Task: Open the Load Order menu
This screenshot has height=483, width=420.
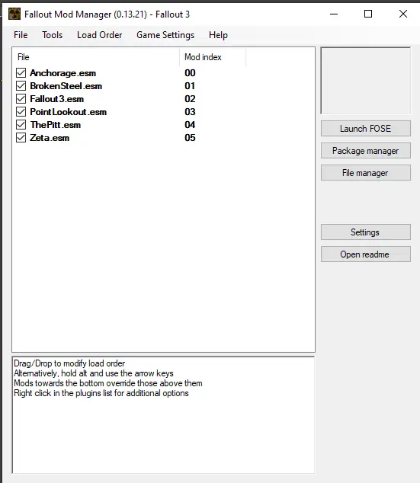Action: pos(100,35)
